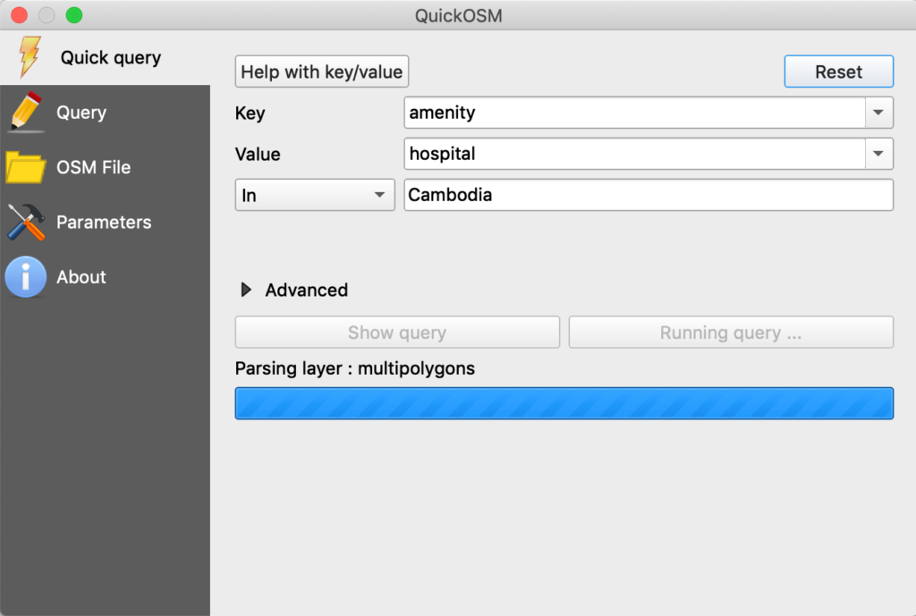Image resolution: width=916 pixels, height=616 pixels.
Task: Click the Show query button
Action: 397,333
